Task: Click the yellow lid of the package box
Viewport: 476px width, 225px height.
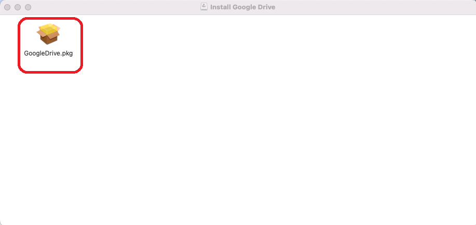Action: click(48, 28)
